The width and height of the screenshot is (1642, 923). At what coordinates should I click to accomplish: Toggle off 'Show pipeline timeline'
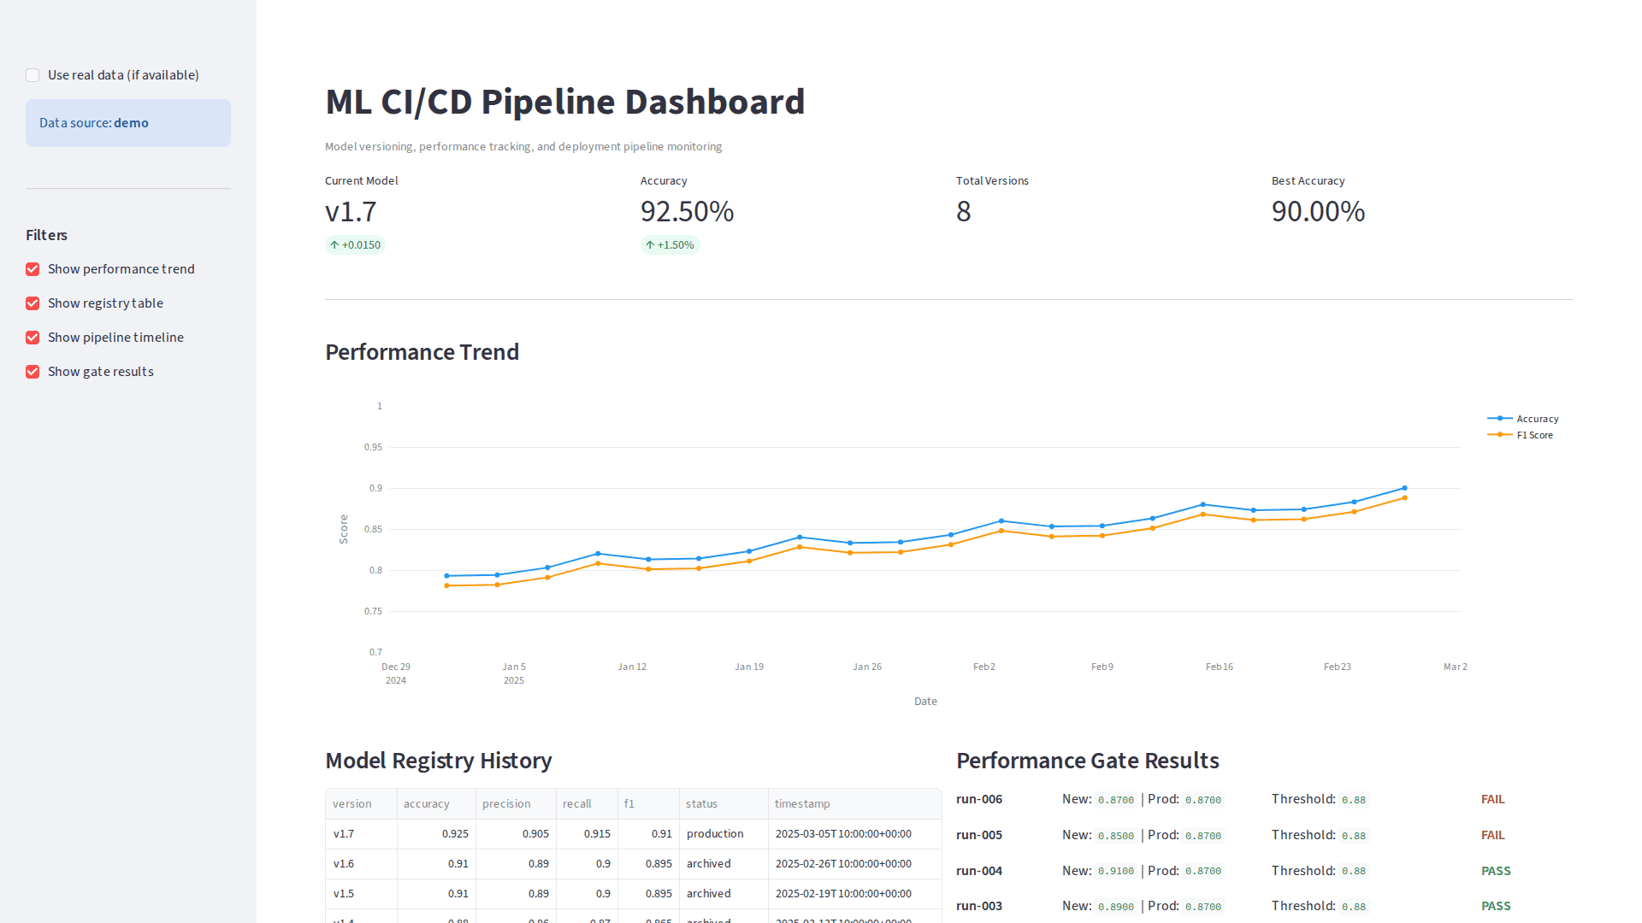tap(32, 337)
